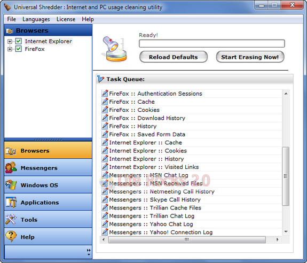Open the Help menu in menu bar
This screenshot has width=307, height=263.
coord(88,19)
